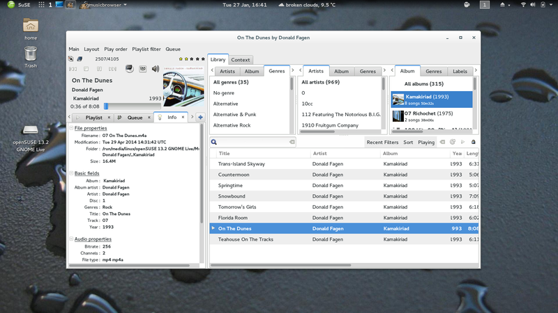The width and height of the screenshot is (558, 313).
Task: Sort the song list by Artist column
Action: click(345, 153)
